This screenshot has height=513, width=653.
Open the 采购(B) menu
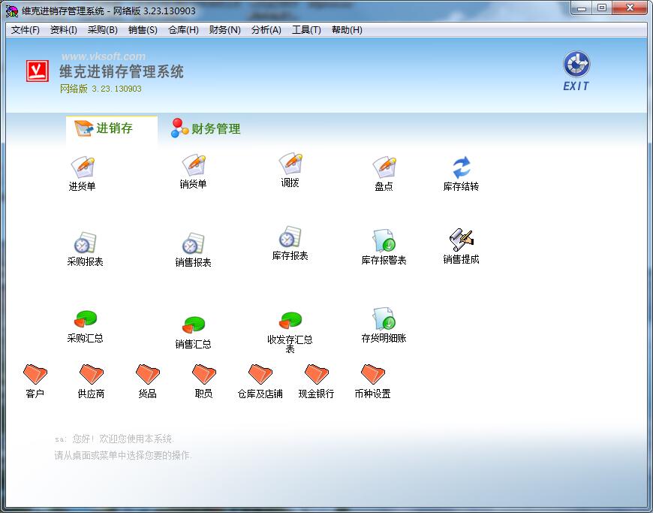pyautogui.click(x=102, y=30)
